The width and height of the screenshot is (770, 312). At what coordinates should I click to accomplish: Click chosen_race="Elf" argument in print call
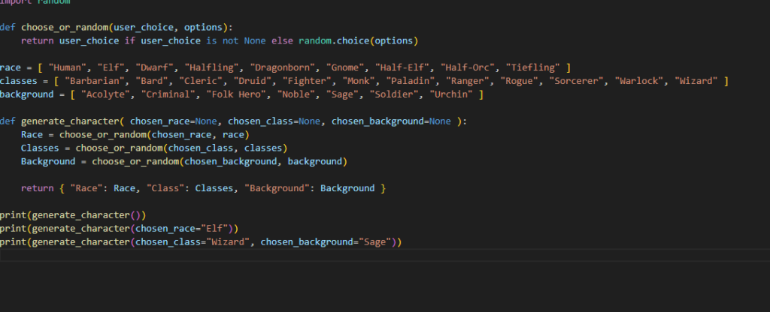point(186,228)
